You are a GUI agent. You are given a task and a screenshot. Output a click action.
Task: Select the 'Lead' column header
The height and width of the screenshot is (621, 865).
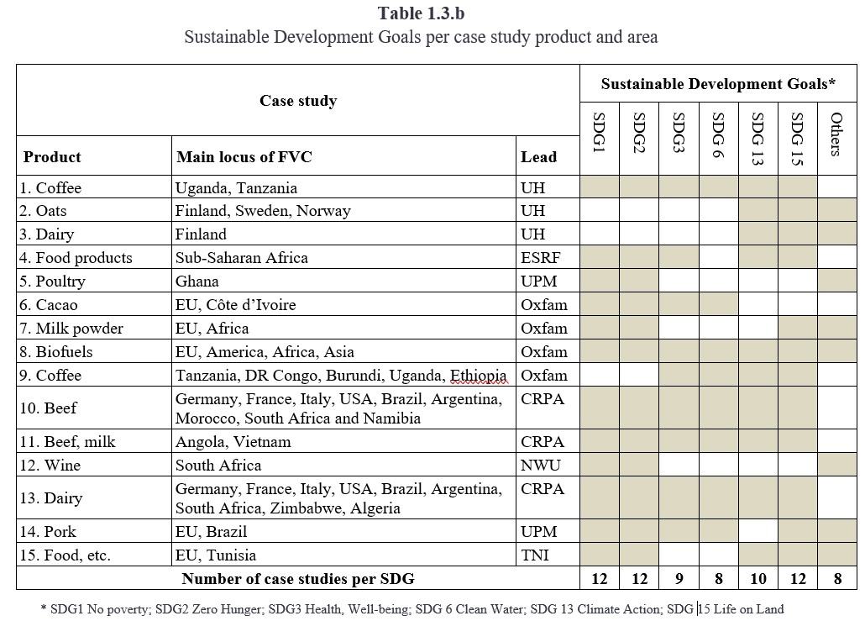(x=538, y=157)
